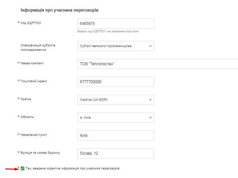
Task: Click the 'Код ЄДРПОУ' field label
Action: point(31,23)
